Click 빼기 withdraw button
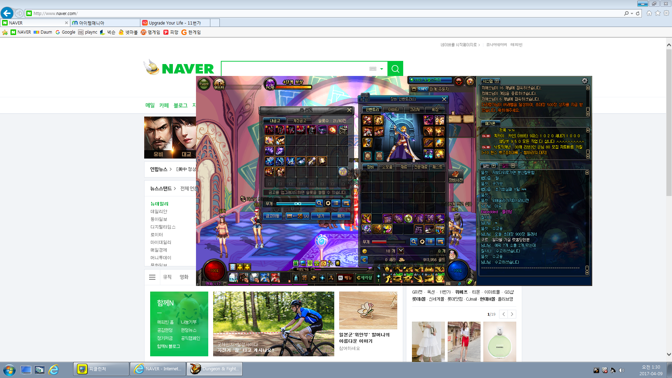The width and height of the screenshot is (672, 378). pos(341,216)
